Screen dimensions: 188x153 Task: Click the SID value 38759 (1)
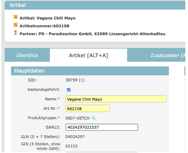[x=75, y=80]
